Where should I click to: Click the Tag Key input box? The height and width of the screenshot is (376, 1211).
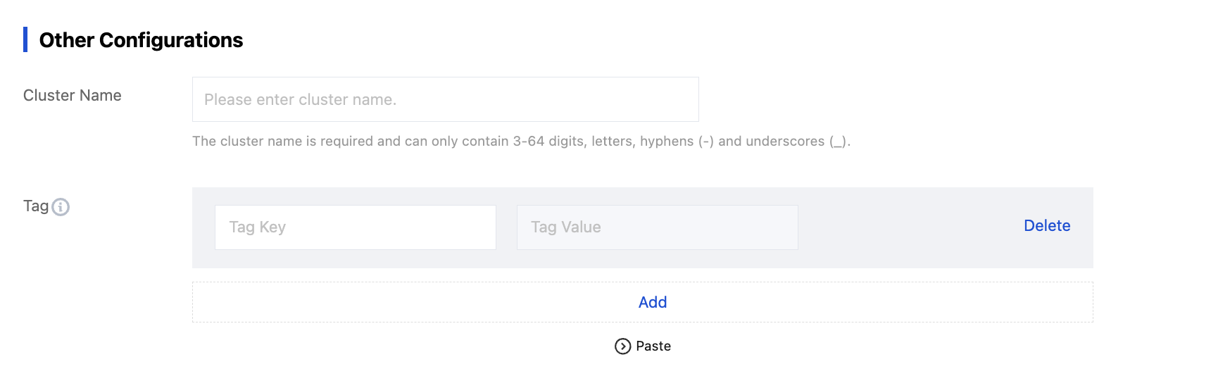(355, 227)
